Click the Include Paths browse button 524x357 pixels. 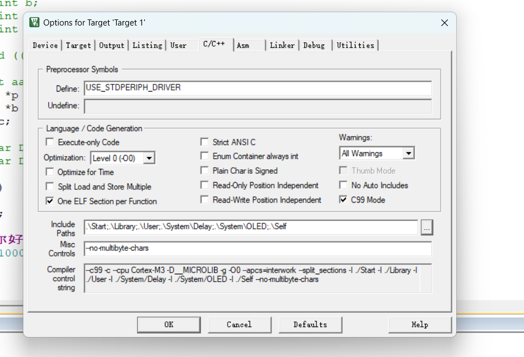click(427, 227)
